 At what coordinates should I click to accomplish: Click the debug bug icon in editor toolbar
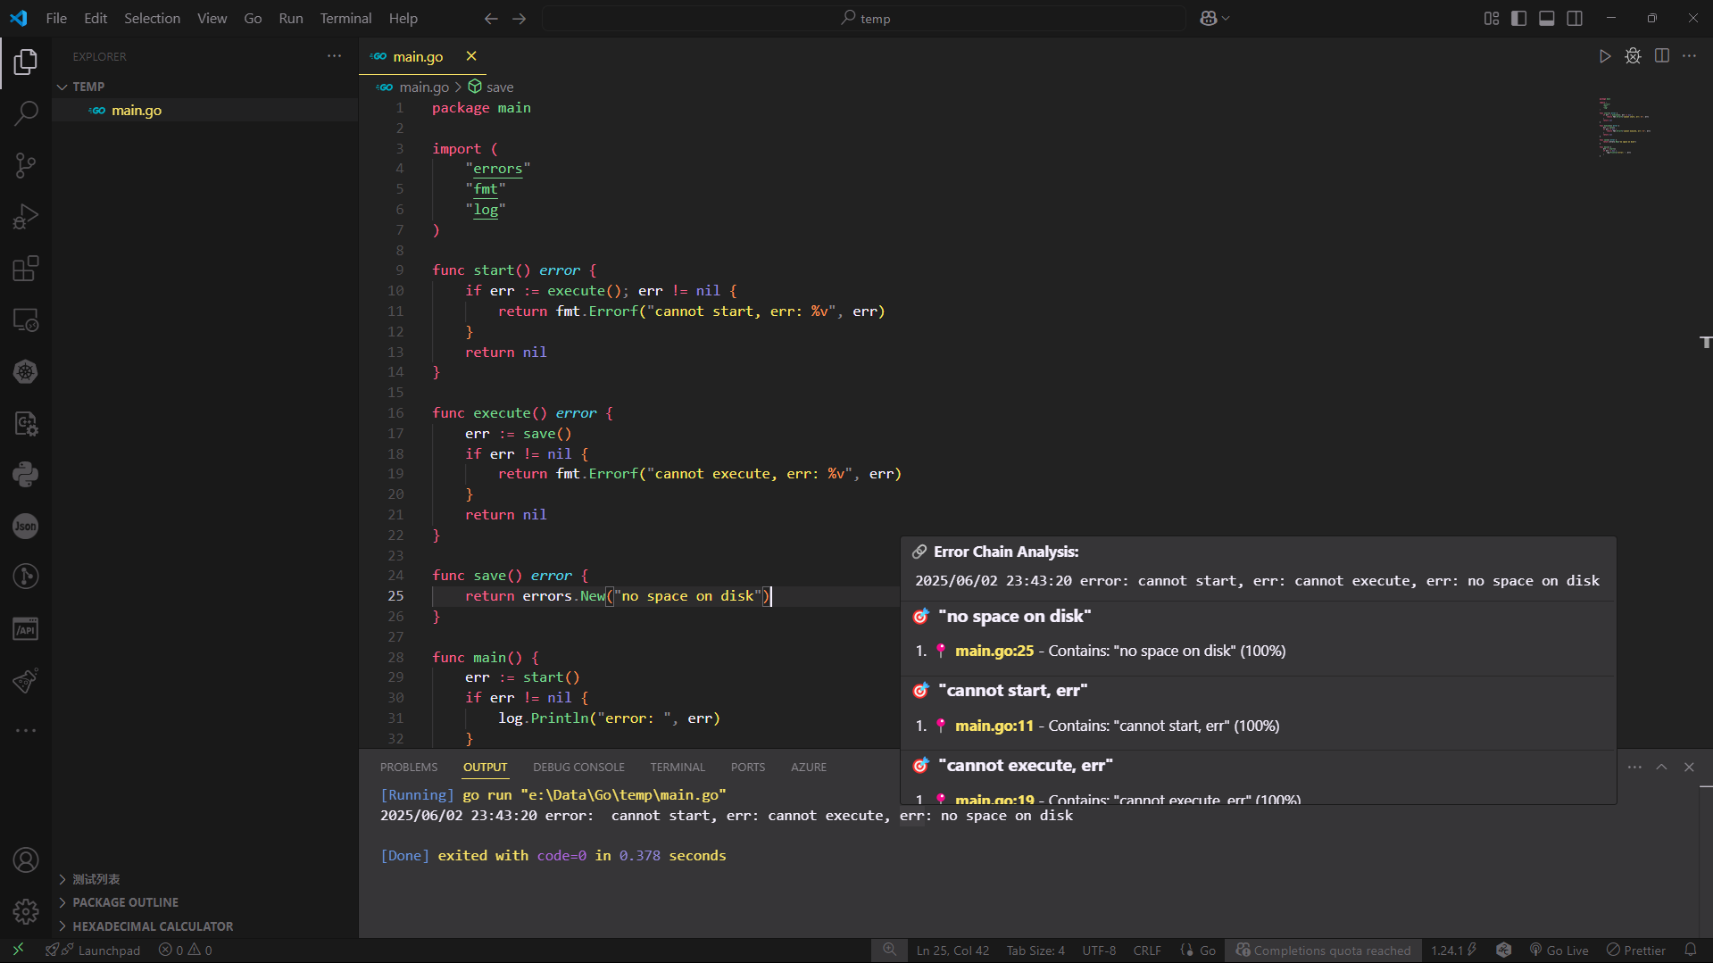[1633, 56]
